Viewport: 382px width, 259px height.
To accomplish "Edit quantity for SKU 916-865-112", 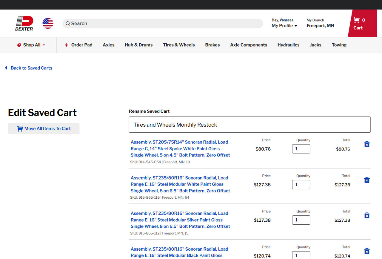I will coord(301,220).
